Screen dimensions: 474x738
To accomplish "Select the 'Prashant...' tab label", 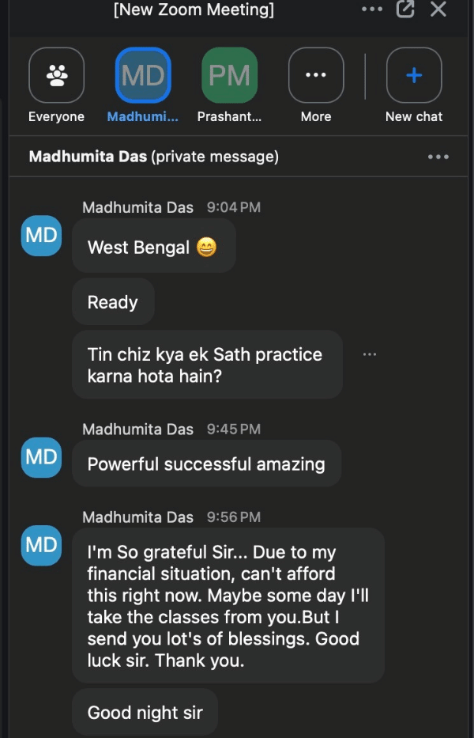I will coord(229,116).
